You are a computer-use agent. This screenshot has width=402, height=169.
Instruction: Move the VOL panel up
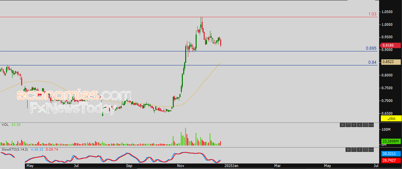click(354, 125)
